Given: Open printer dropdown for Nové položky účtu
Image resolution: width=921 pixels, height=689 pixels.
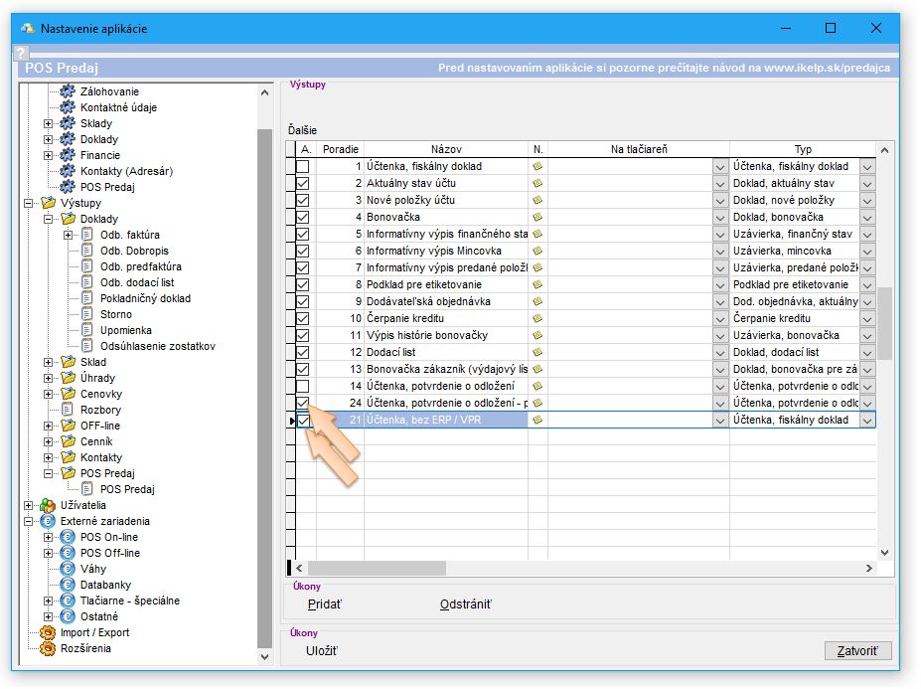Looking at the screenshot, I should [720, 201].
